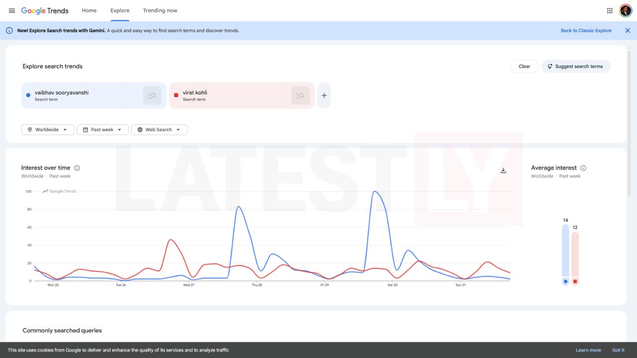Screen dimensions: 637x358
Task: Click the Commonly searched queries heading
Action: 62,331
